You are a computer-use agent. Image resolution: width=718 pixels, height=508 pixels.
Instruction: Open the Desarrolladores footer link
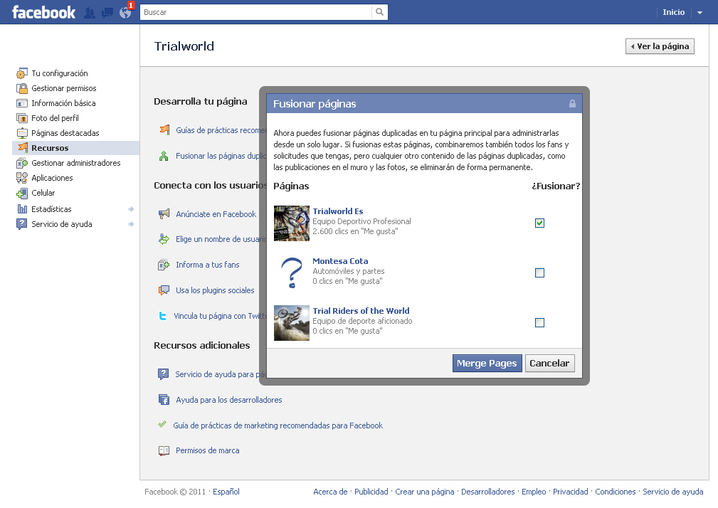click(x=487, y=492)
